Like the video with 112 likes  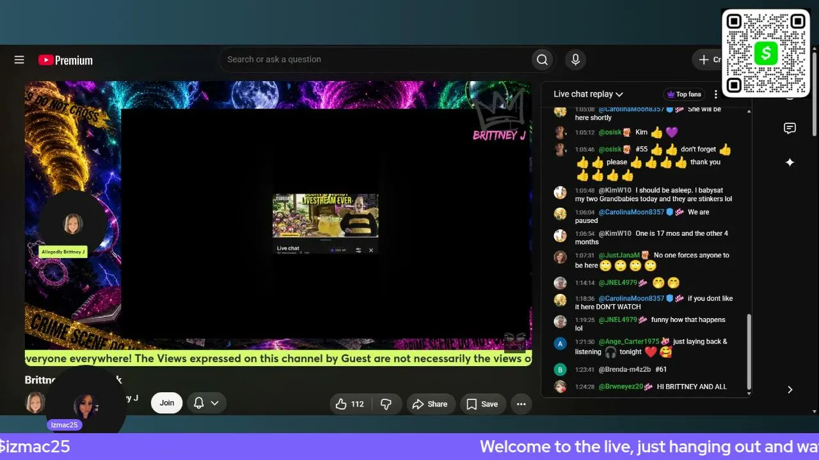(x=350, y=404)
